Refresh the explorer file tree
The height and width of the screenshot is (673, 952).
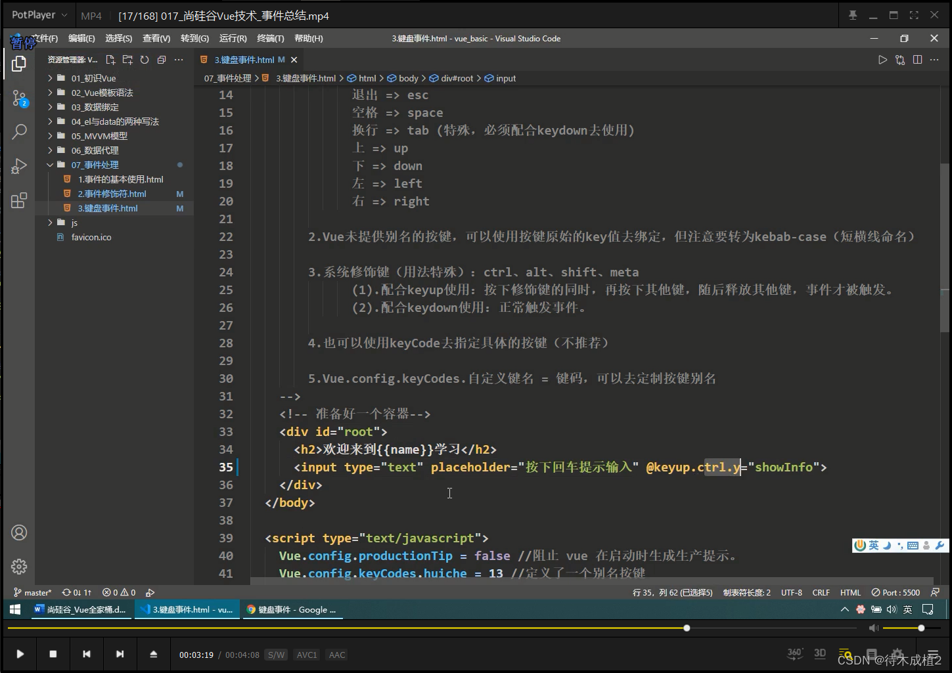(x=145, y=60)
